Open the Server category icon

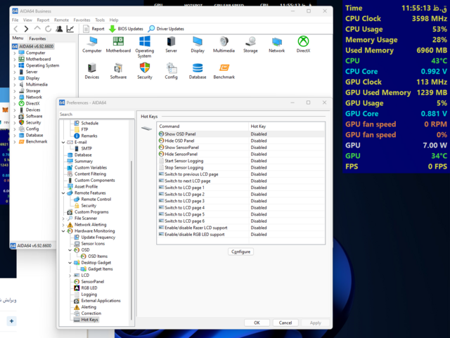[171, 45]
